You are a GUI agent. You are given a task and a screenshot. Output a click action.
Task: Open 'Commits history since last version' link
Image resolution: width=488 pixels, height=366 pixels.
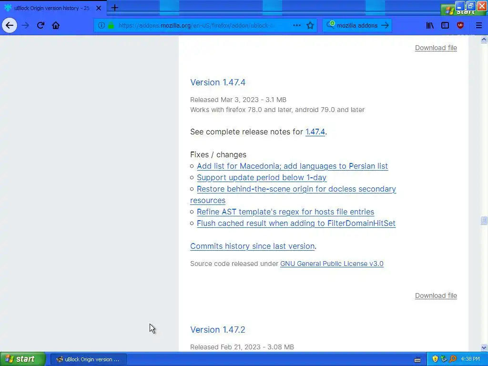point(253,246)
